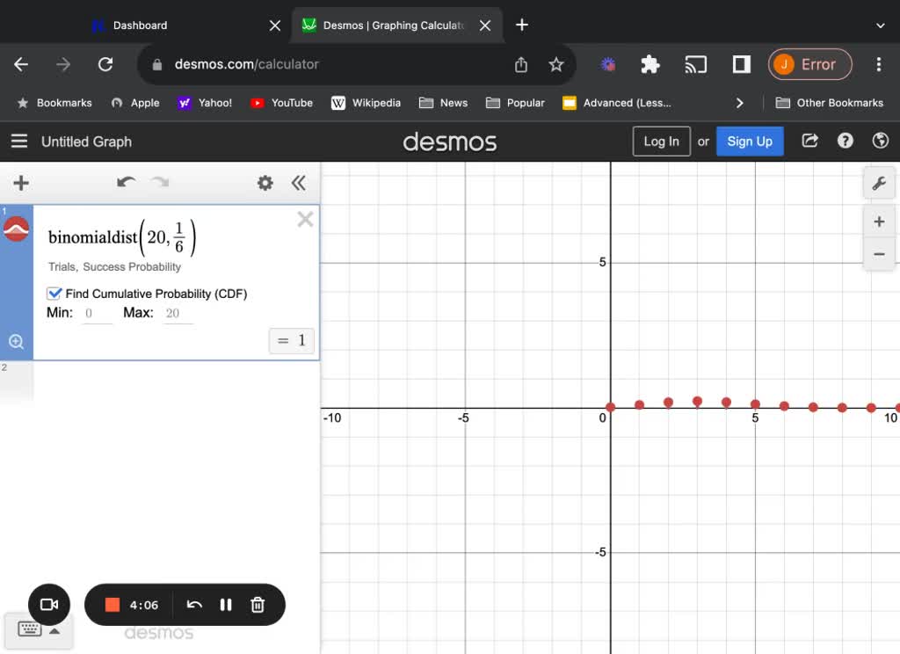Viewport: 900px width, 654px height.
Task: Switch to the Dashboard browser tab
Action: pyautogui.click(x=141, y=25)
